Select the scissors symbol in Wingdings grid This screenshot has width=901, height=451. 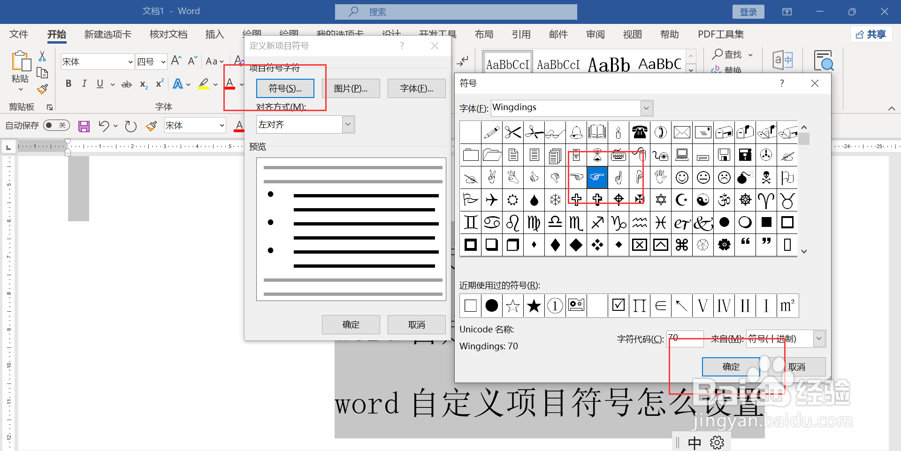pyautogui.click(x=513, y=133)
